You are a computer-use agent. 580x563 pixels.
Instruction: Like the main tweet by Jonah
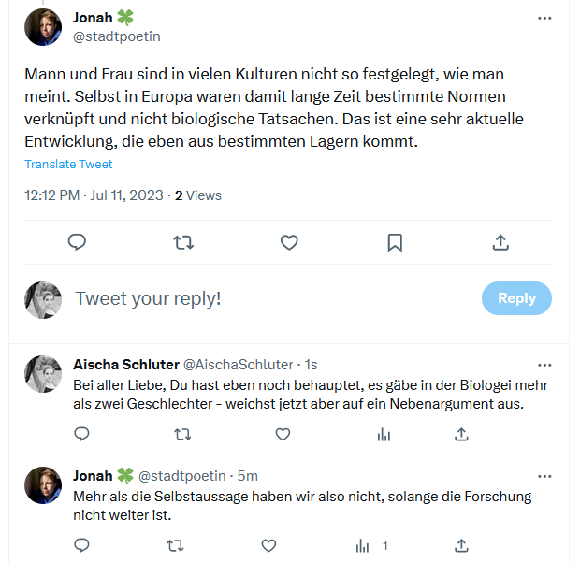289,242
